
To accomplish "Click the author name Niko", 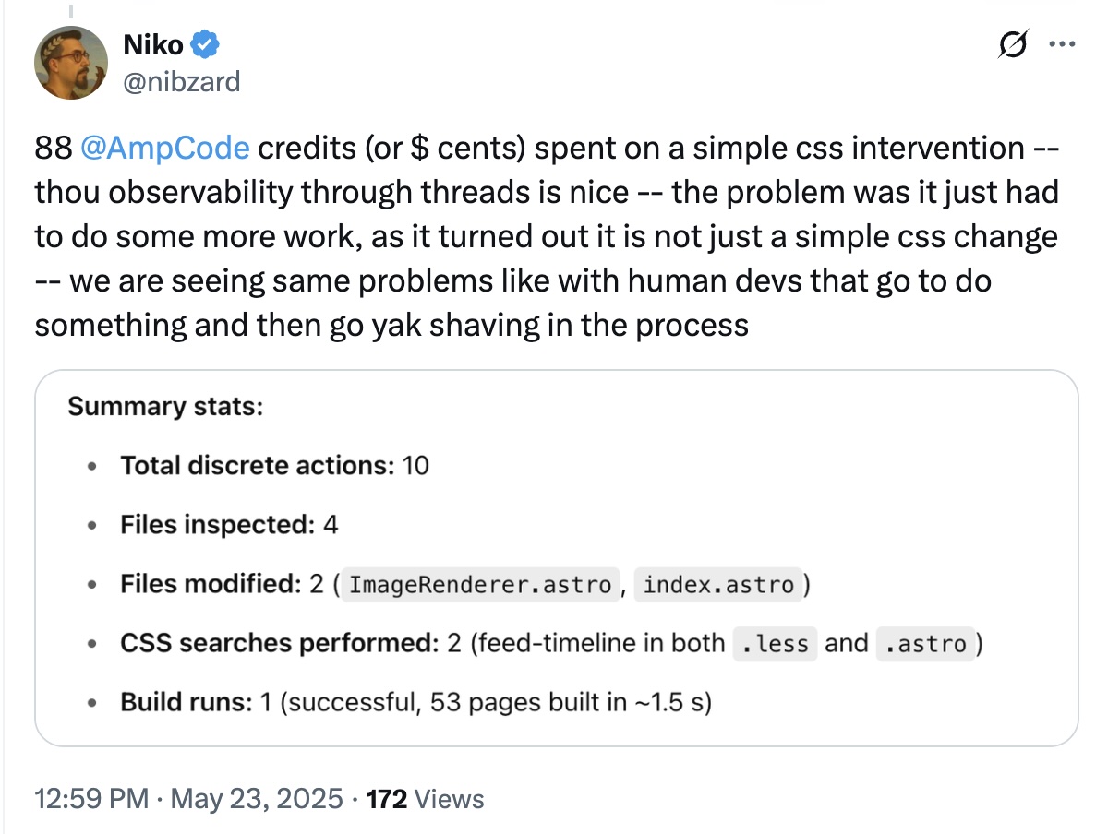I will pos(152,43).
